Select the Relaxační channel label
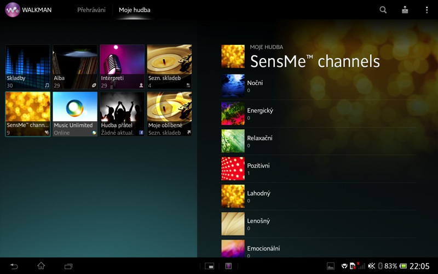This screenshot has height=274, width=438. pyautogui.click(x=260, y=138)
